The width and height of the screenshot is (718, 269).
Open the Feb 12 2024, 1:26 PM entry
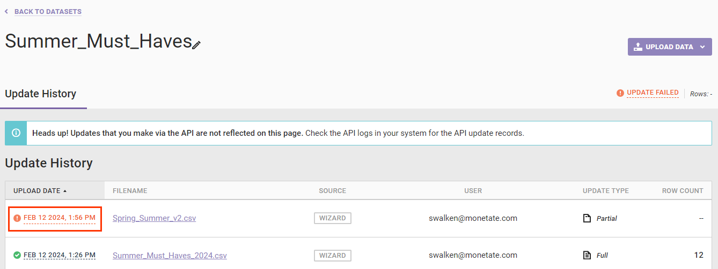pyautogui.click(x=60, y=255)
